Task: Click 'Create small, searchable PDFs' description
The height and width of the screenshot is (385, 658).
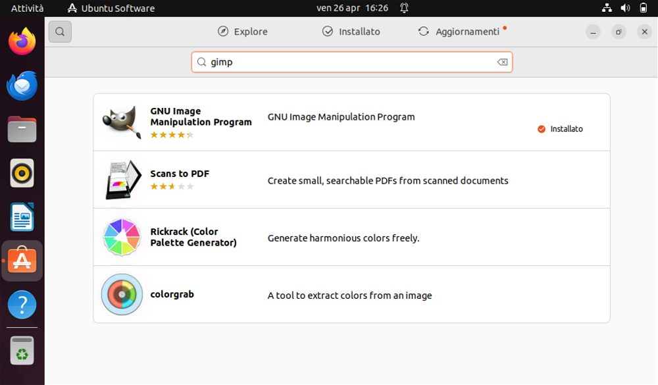Action: 388,180
